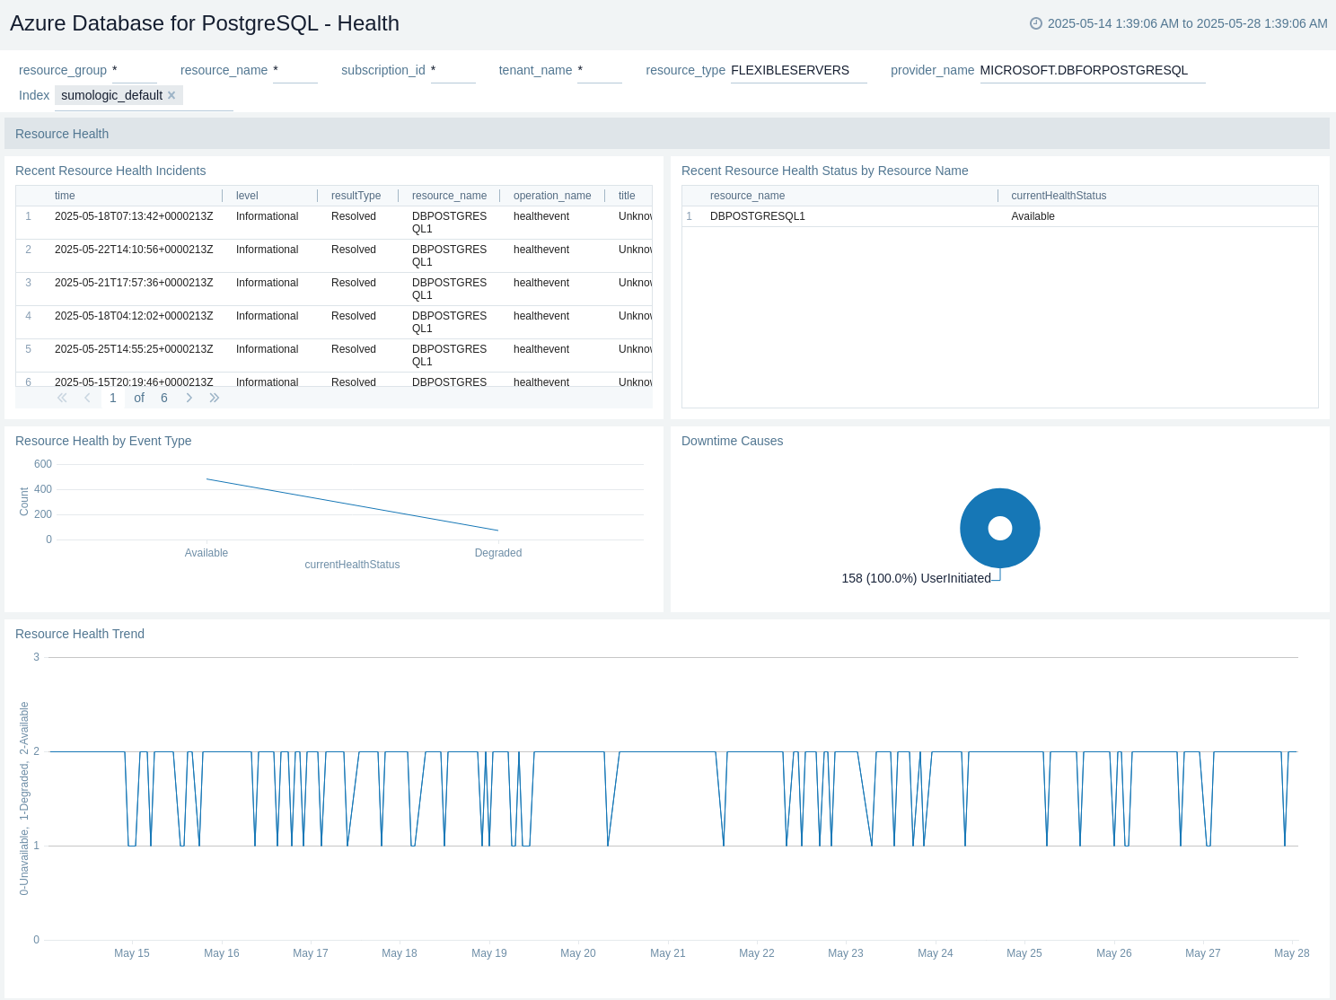Click the May 24 tick on trend chart
Image resolution: width=1336 pixels, height=1000 pixels.
click(936, 953)
